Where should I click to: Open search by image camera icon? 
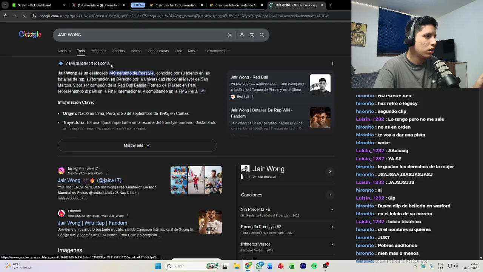click(x=252, y=35)
